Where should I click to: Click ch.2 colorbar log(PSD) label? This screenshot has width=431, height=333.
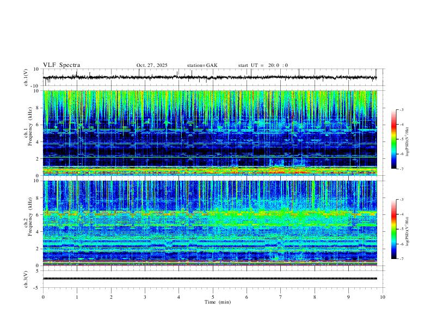(407, 231)
